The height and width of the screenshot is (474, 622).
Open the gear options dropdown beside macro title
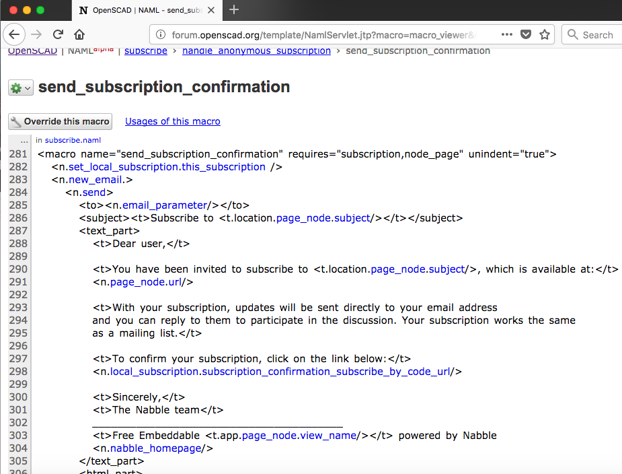[20, 88]
